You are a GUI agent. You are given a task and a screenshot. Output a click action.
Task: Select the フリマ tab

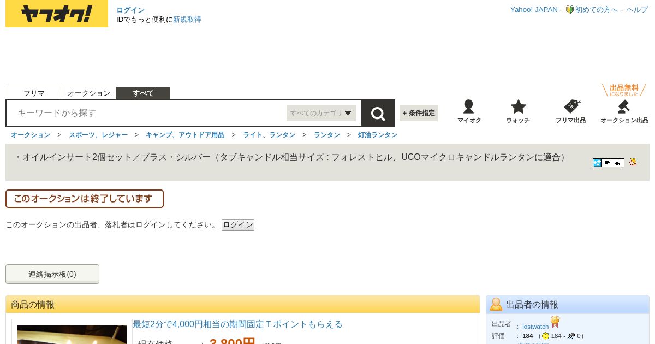click(x=34, y=93)
